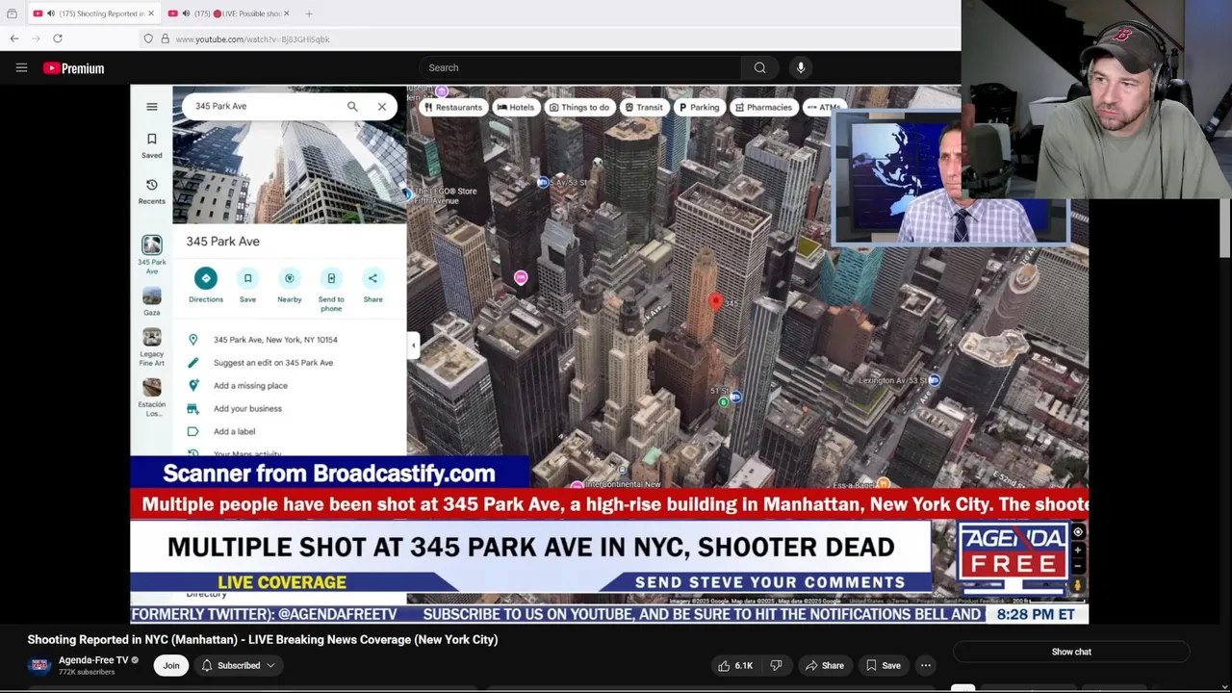Reload the page in the browser
This screenshot has width=1232, height=693.
click(x=58, y=38)
